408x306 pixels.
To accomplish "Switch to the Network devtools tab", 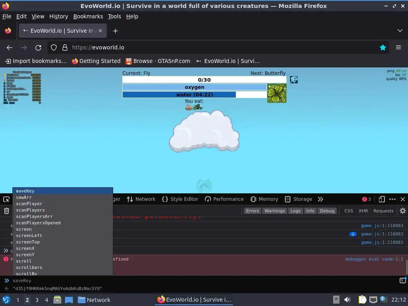I will [x=141, y=199].
